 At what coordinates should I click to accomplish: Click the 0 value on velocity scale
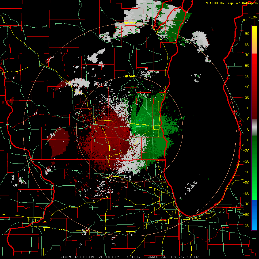tap(248, 129)
